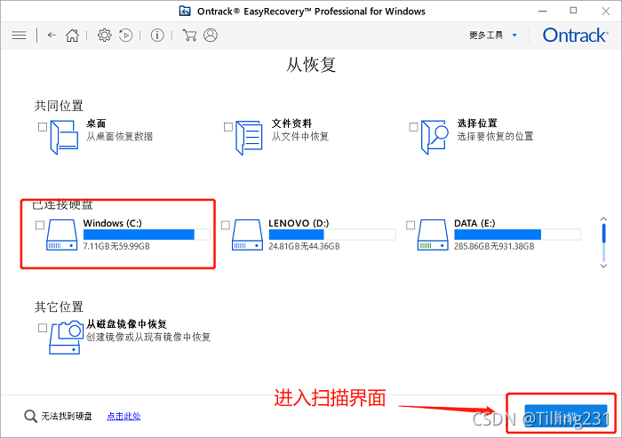Close the EasyRecovery window

[605, 12]
